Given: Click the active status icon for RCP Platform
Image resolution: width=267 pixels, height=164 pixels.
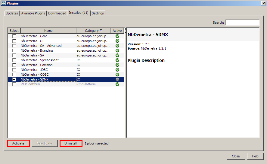Looking at the screenshot, I should pos(117,84).
